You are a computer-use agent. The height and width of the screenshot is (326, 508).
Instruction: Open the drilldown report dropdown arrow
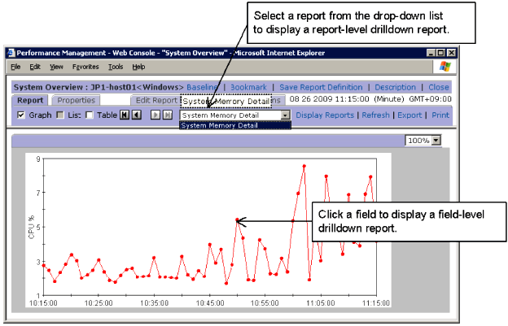point(285,115)
